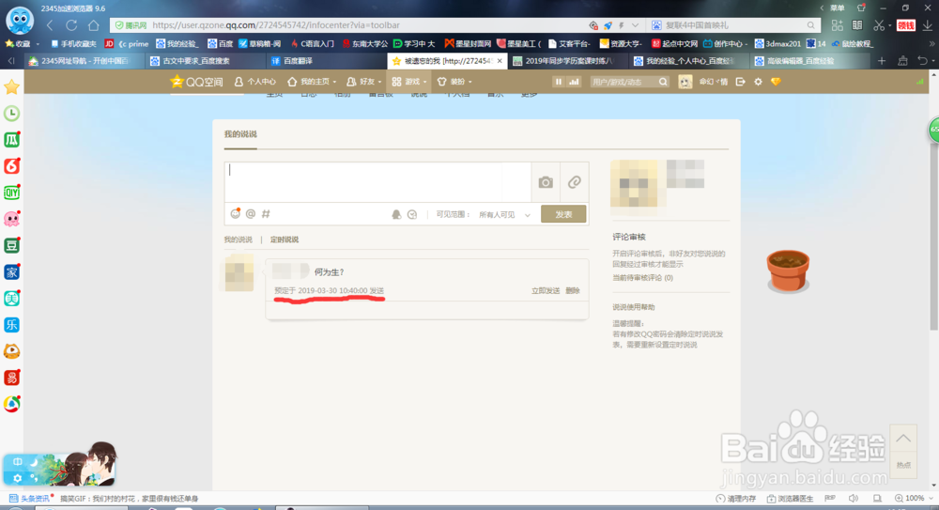The height and width of the screenshot is (510, 939).
Task: Open the emoji smiley picker
Action: coord(236,213)
